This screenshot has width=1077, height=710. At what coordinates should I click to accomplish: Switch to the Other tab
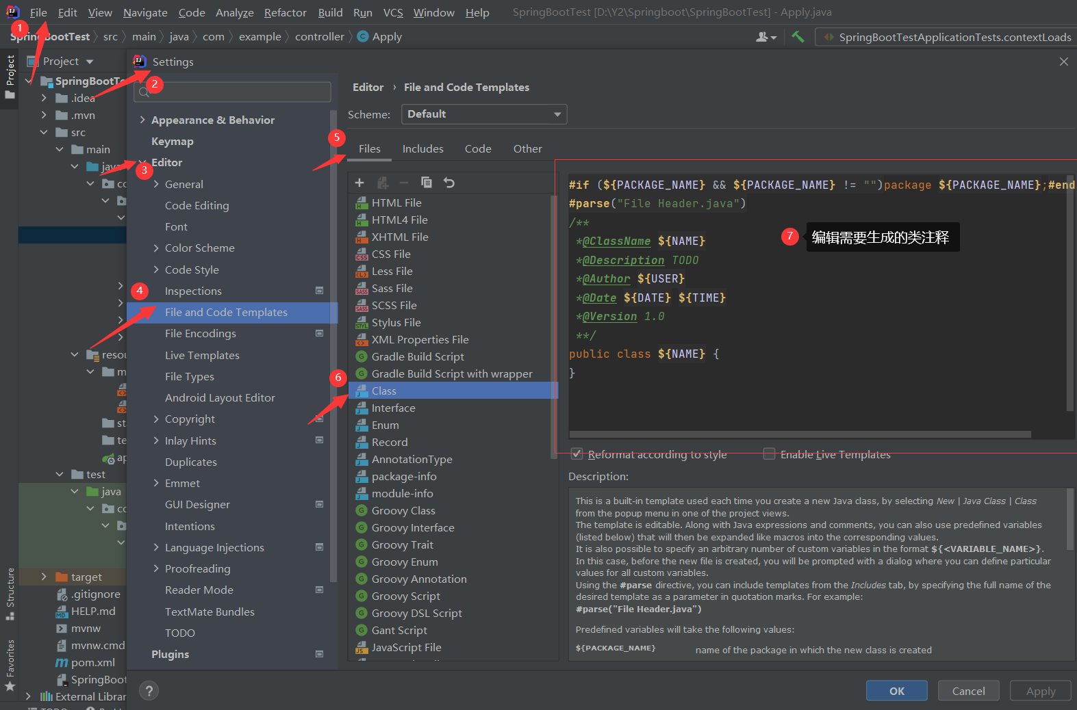[x=527, y=148]
